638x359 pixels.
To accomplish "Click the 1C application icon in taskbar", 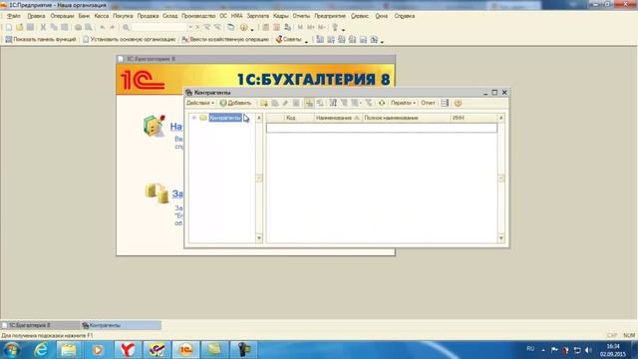I will [x=185, y=350].
